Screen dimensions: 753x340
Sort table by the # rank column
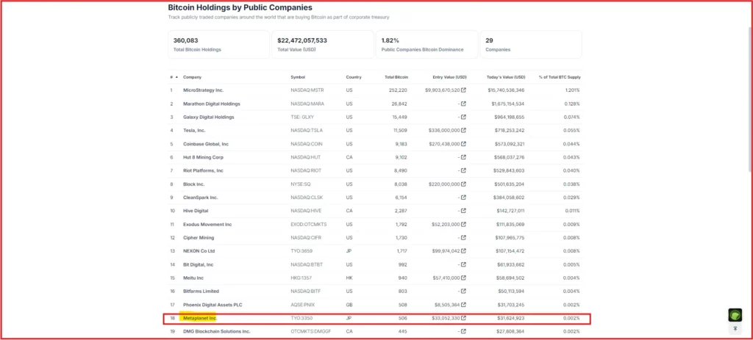point(174,77)
